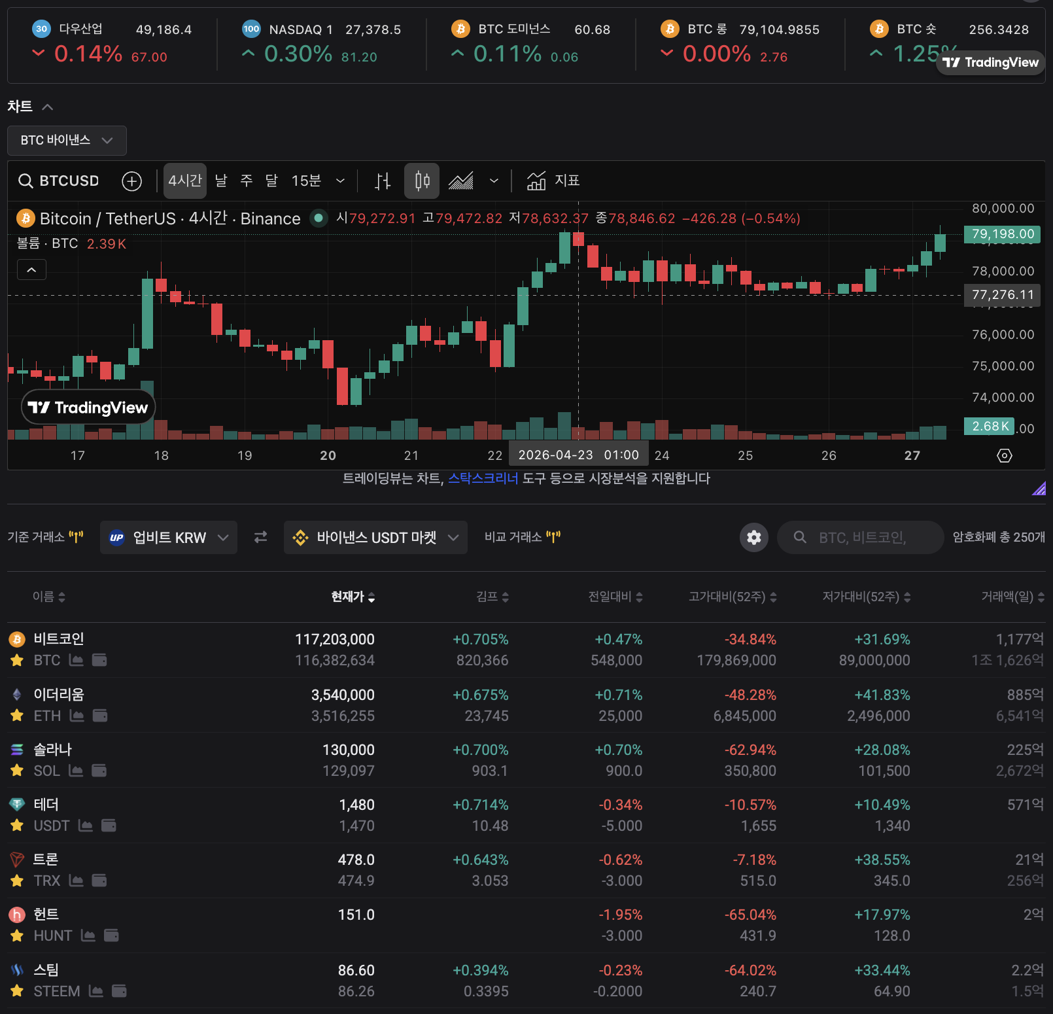Sort table by 거래액(일) column
Screen dimensions: 1053x1014
[x=1012, y=597]
